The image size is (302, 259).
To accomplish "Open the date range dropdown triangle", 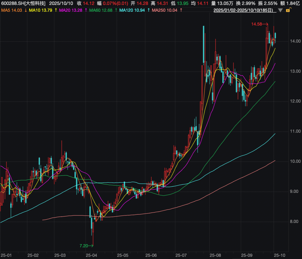I will point(281,10).
